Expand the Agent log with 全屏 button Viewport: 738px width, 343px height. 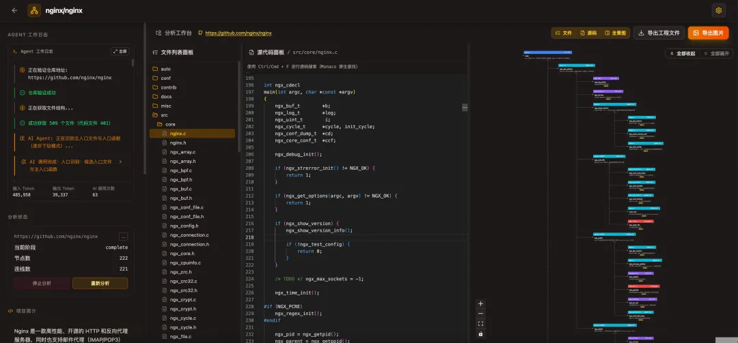[120, 51]
